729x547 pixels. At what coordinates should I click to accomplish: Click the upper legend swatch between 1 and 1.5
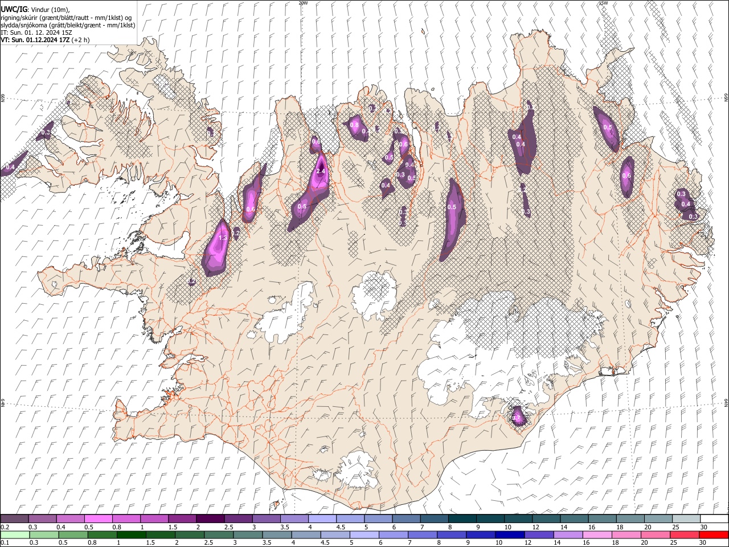coord(154,519)
